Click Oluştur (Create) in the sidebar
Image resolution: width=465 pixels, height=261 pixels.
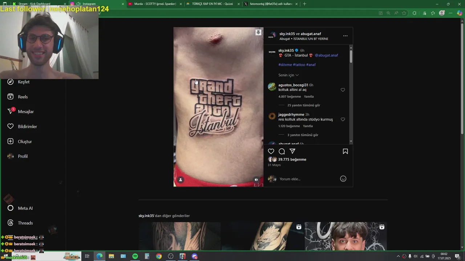coord(20,141)
